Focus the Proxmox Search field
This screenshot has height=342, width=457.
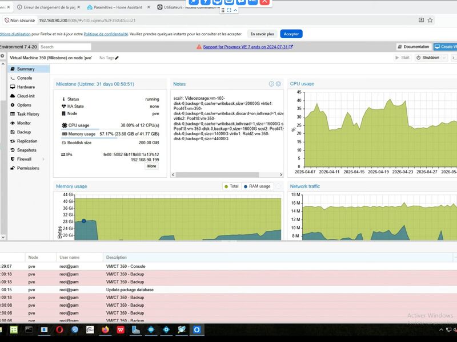point(65,47)
